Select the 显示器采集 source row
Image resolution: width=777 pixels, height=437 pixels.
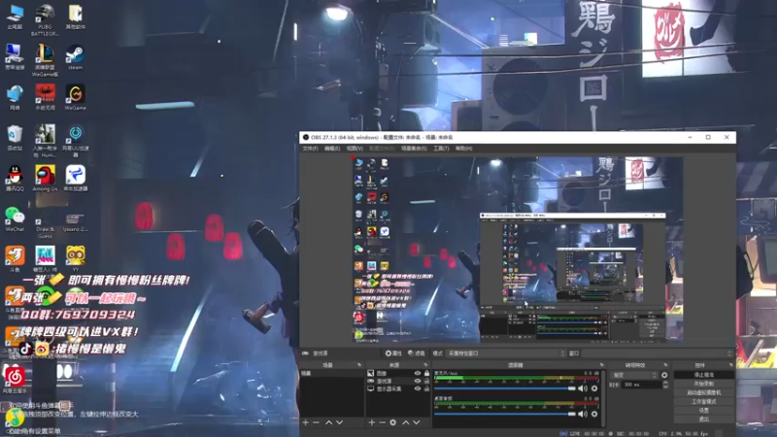(x=398, y=389)
